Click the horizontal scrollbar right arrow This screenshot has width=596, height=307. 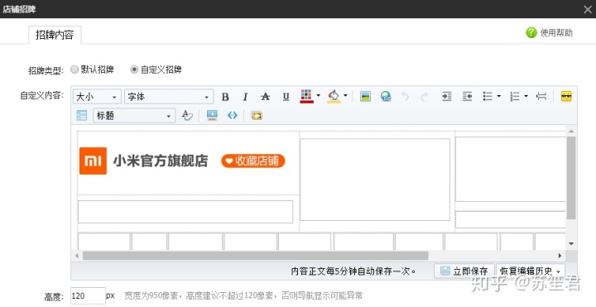[560, 256]
